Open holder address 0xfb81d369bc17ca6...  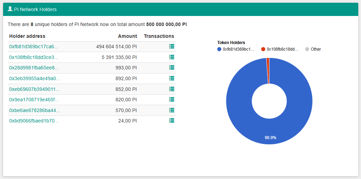tap(34, 46)
